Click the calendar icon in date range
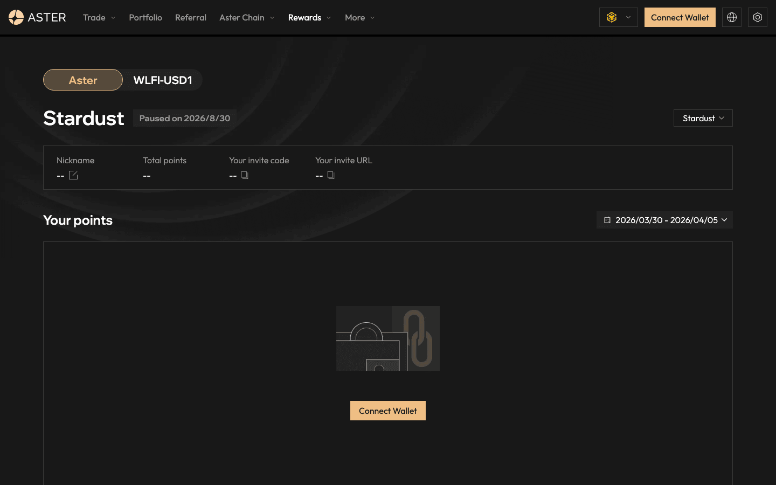The width and height of the screenshot is (776, 485). tap(607, 220)
